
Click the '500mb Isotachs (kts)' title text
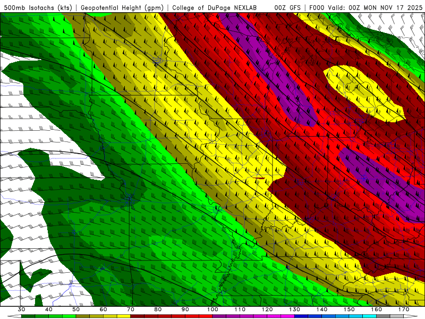click(x=38, y=7)
